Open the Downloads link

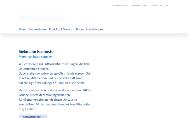(135, 5)
